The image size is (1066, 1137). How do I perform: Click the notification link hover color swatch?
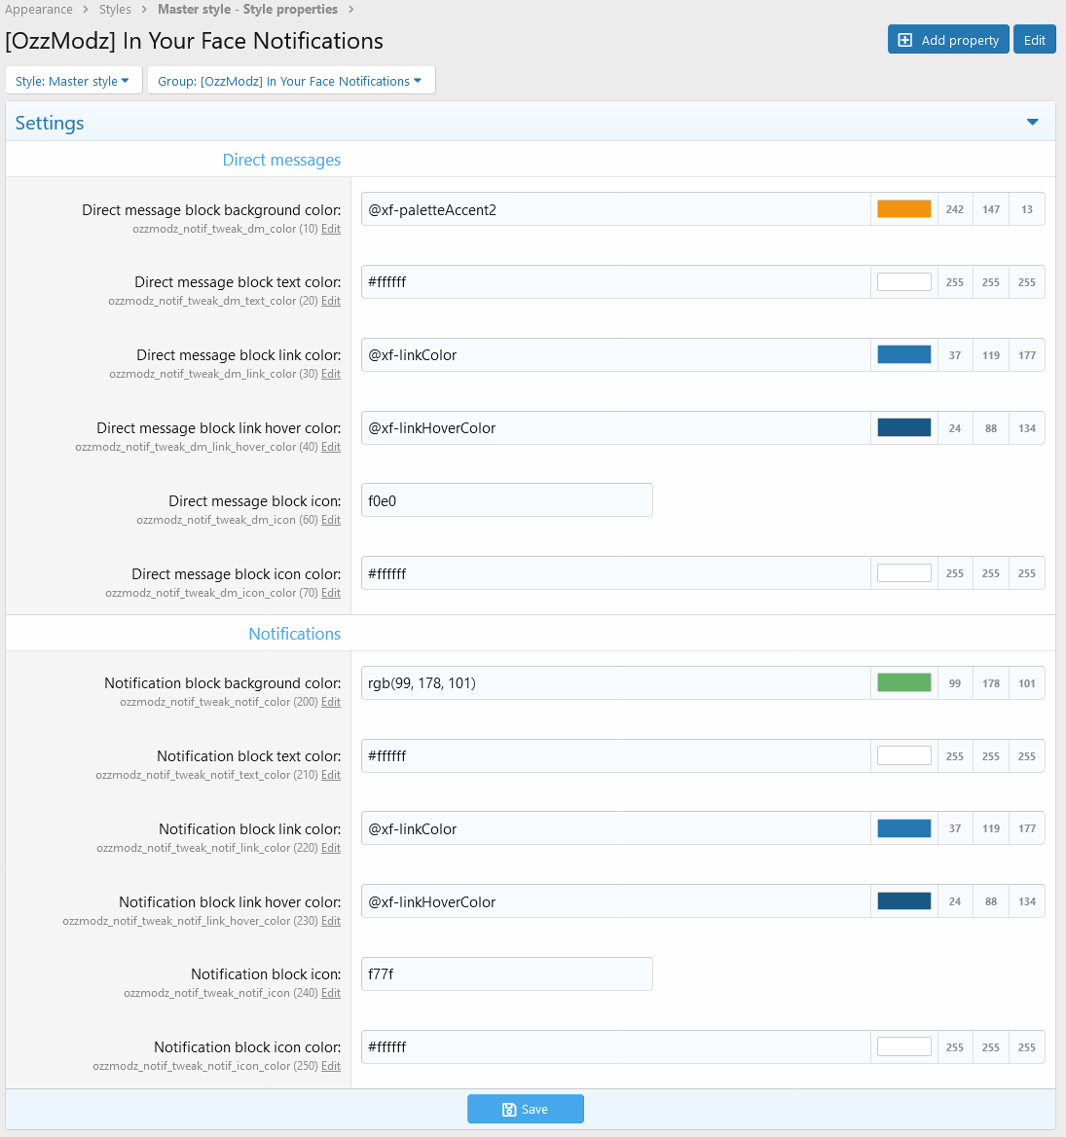(903, 902)
